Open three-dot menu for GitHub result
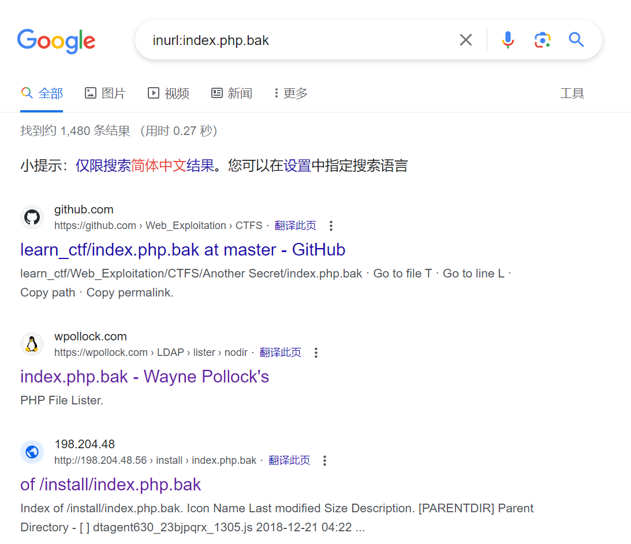Screen dimensions: 631x544 [x=331, y=226]
